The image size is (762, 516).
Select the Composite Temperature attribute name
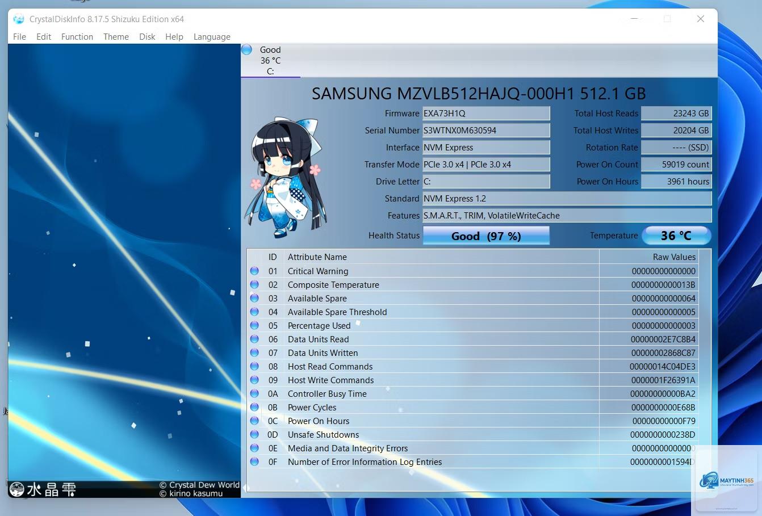(x=333, y=285)
